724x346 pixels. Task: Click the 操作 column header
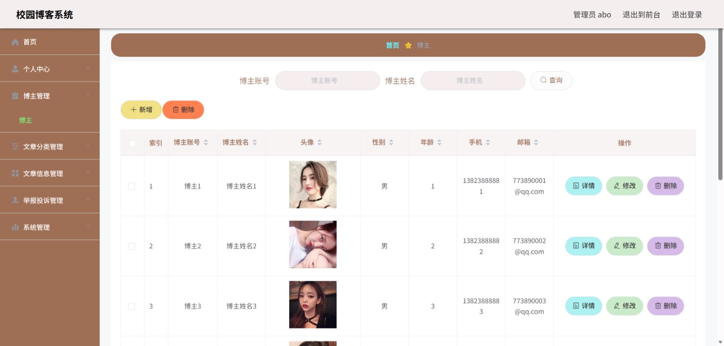(625, 143)
